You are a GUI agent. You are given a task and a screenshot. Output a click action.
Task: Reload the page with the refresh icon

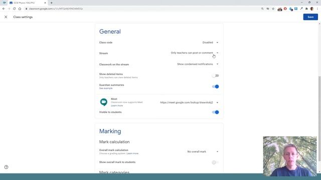pos(15,9)
